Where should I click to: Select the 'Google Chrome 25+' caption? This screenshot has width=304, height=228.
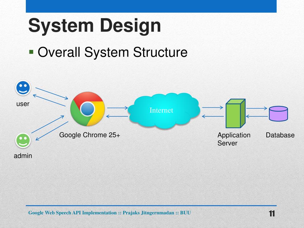(90, 135)
